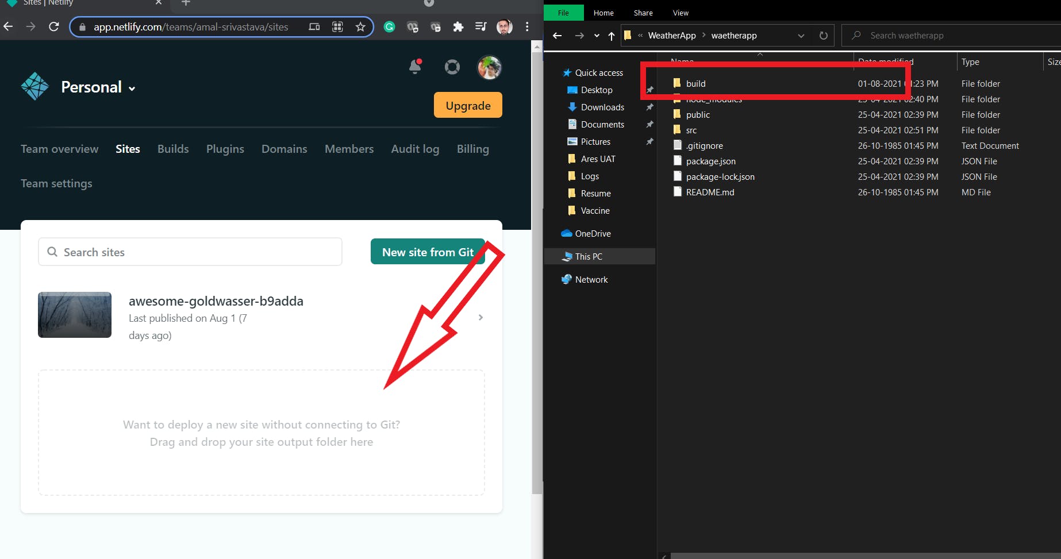Open Chrome profile avatar in toolbar
1061x559 pixels.
pyautogui.click(x=504, y=26)
